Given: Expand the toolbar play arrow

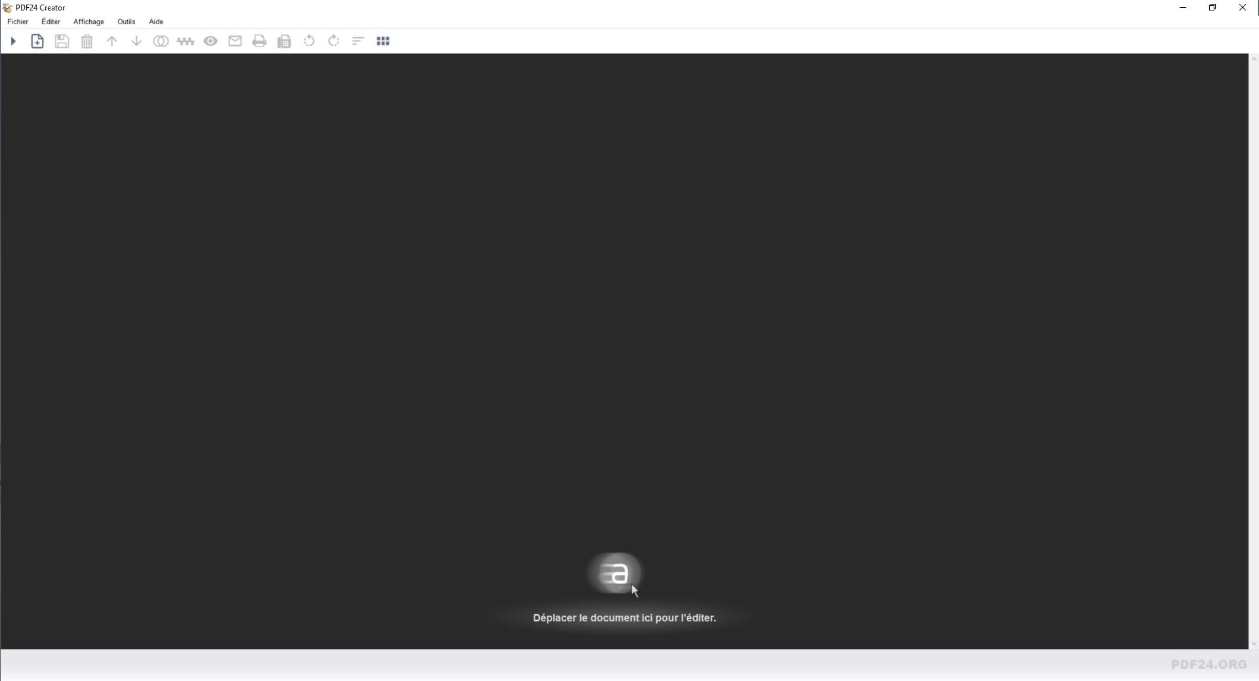Looking at the screenshot, I should click(12, 41).
